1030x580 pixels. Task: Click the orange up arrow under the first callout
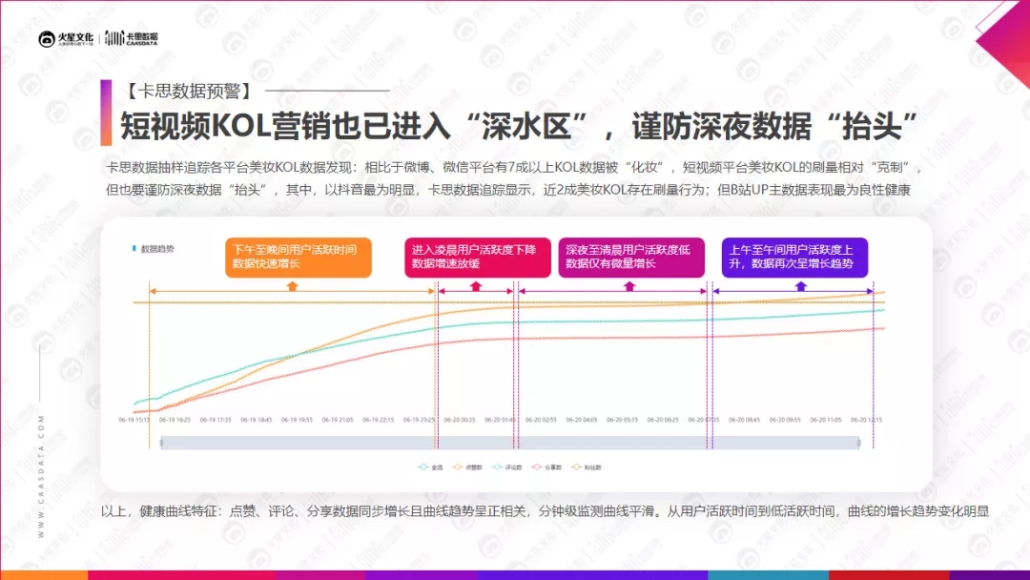click(x=293, y=286)
